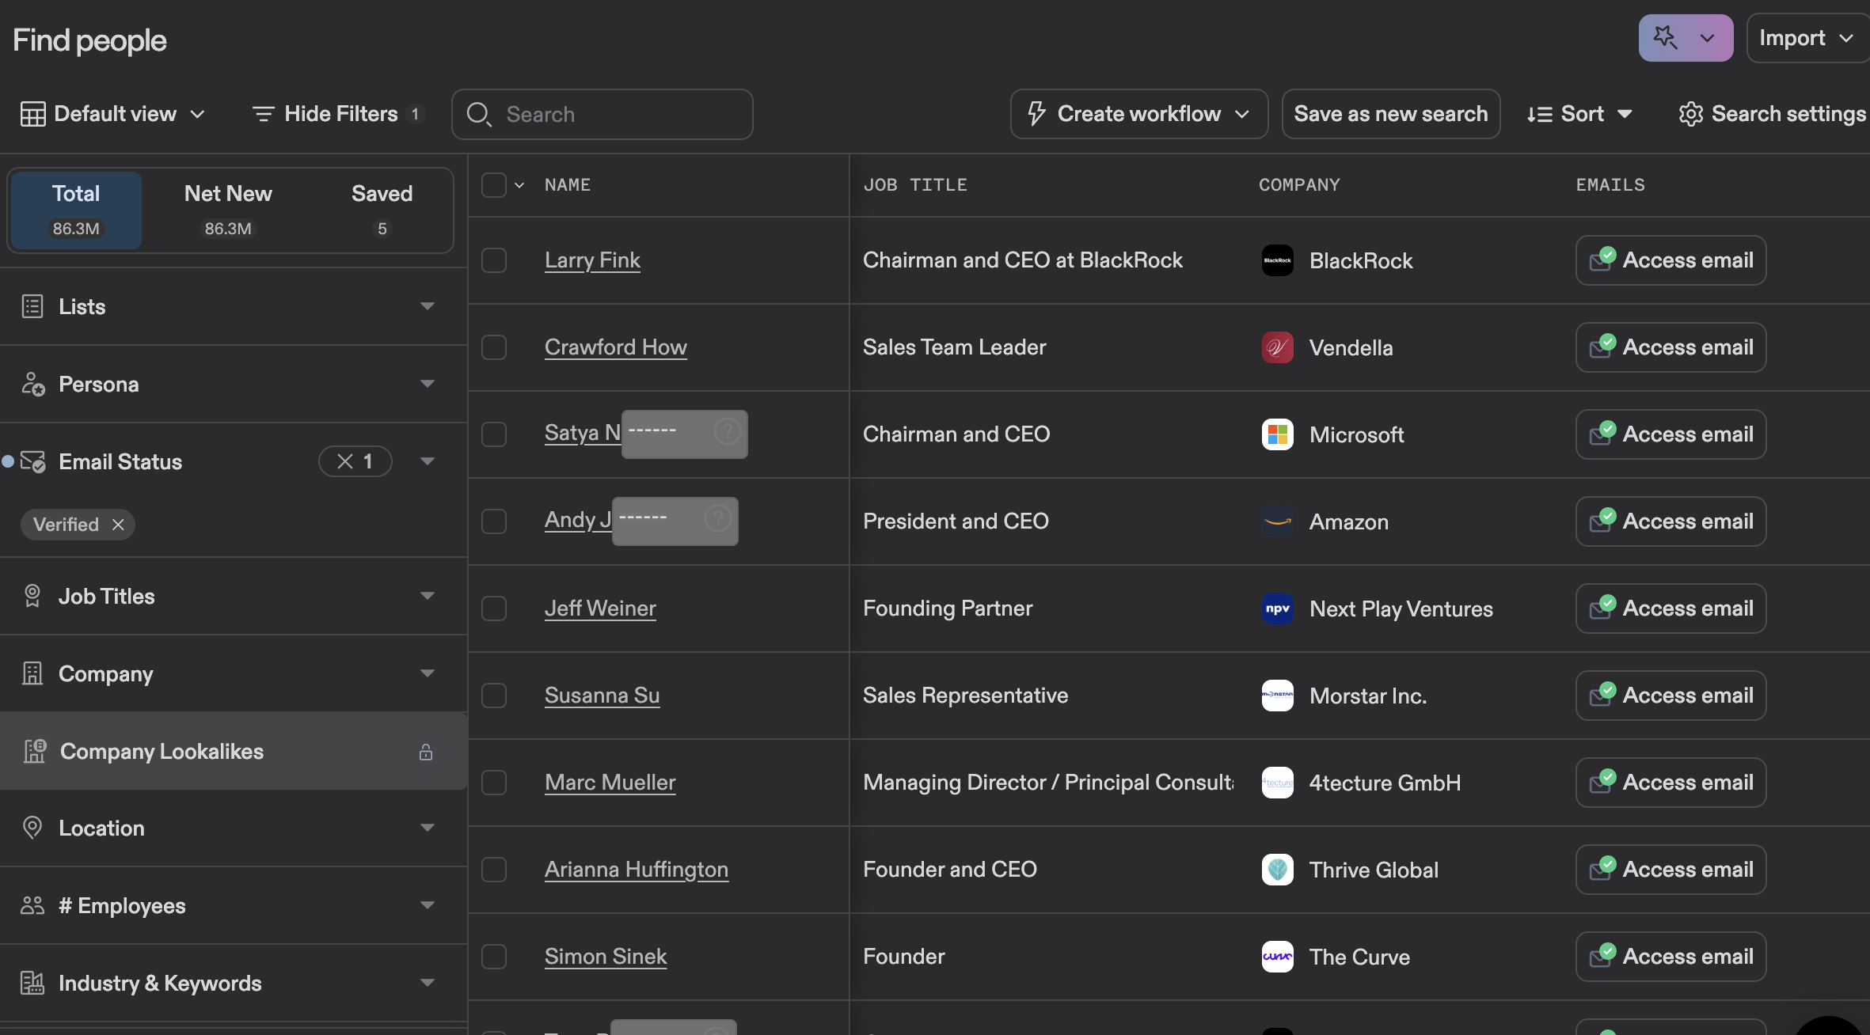Expand the Persona filter arrow
1870x1035 pixels.
point(428,384)
